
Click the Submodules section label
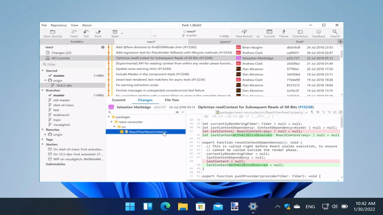tap(55, 164)
